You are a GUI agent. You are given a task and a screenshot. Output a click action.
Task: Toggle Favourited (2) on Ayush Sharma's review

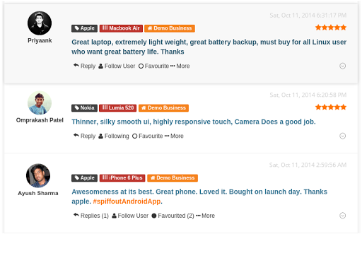173,216
